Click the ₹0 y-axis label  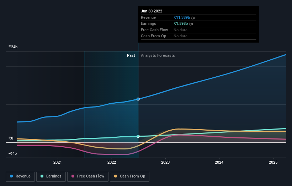[x=11, y=138]
